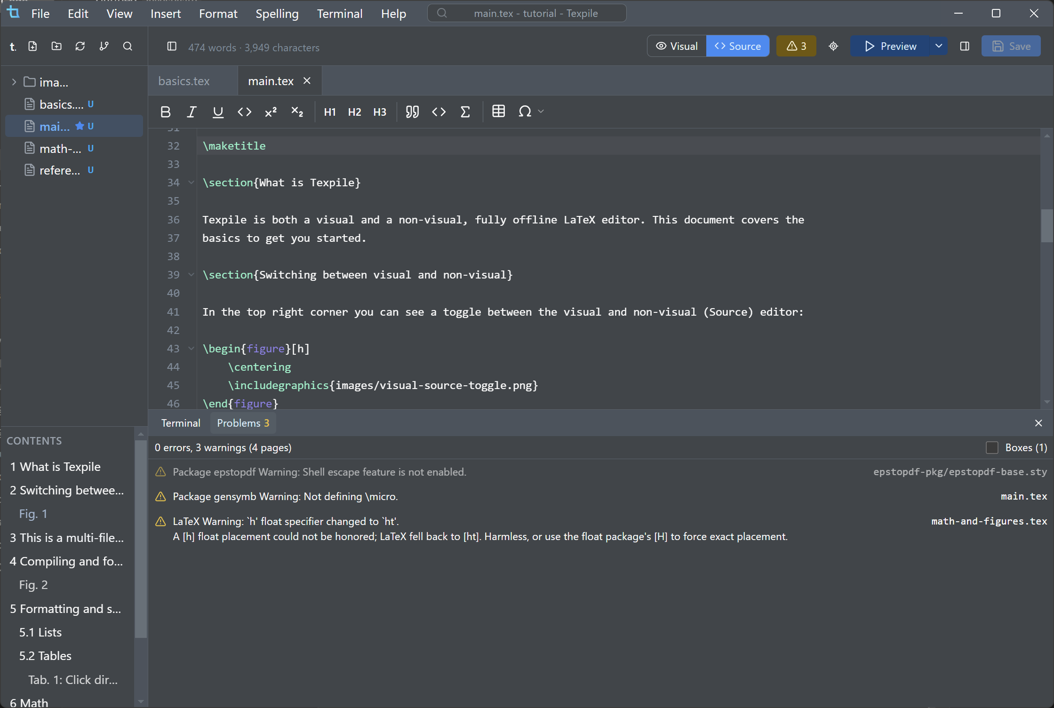
Task: Apply subscript x₂ formatting
Action: click(x=297, y=112)
